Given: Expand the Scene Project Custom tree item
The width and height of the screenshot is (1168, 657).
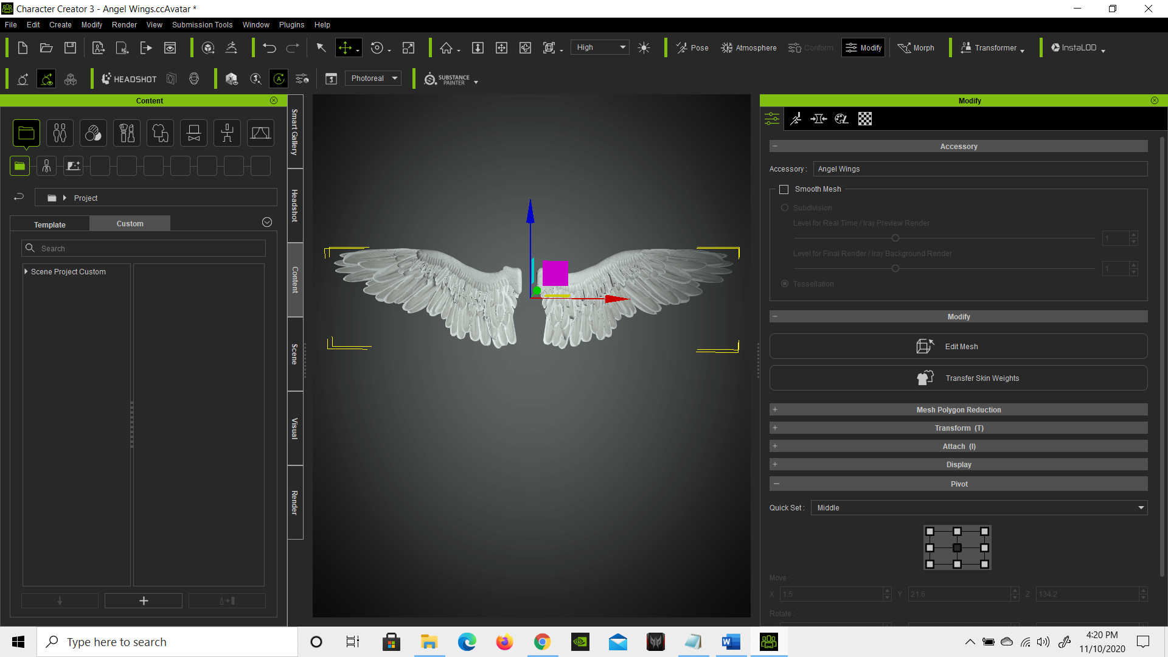Looking at the screenshot, I should [26, 271].
